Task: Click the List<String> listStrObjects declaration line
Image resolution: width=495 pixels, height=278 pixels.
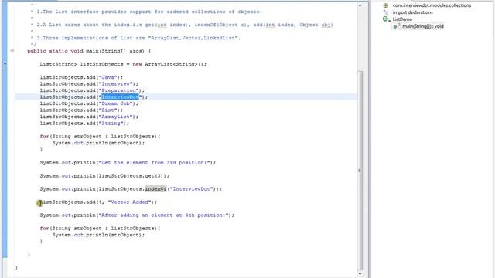Action: [123, 64]
